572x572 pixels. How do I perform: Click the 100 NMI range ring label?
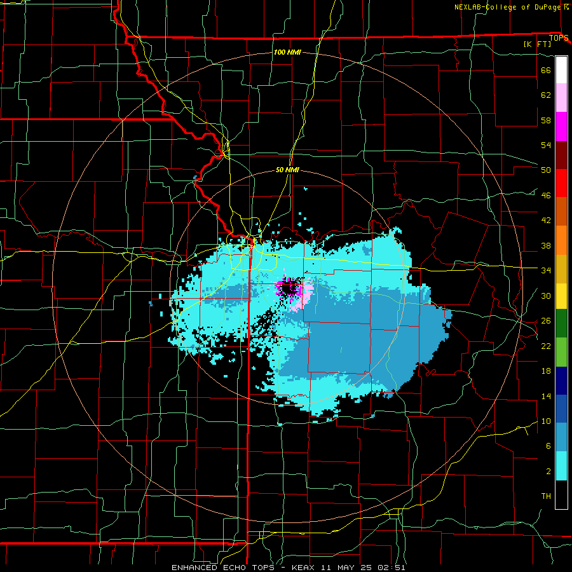pyautogui.click(x=287, y=52)
